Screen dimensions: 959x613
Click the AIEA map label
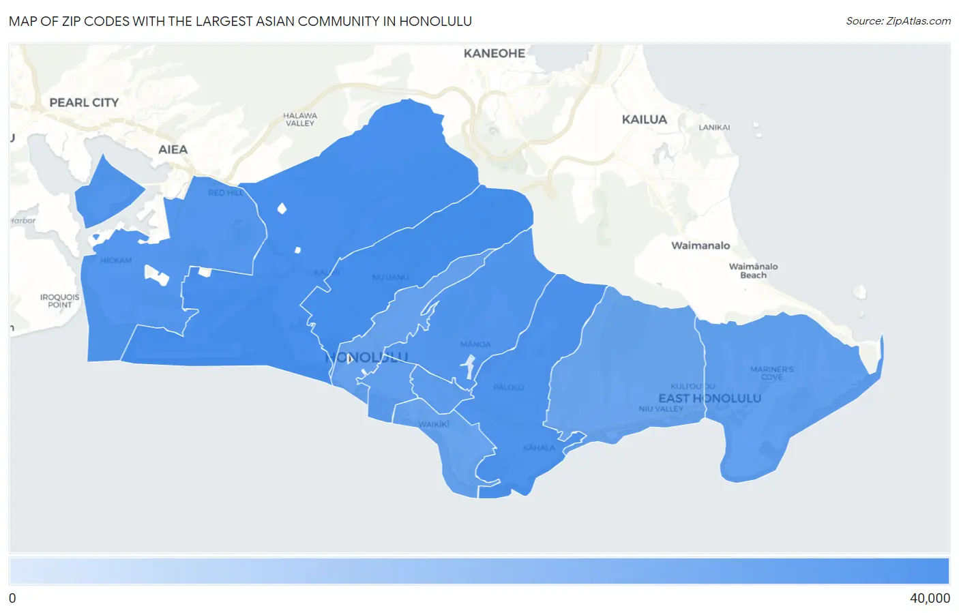tap(173, 149)
